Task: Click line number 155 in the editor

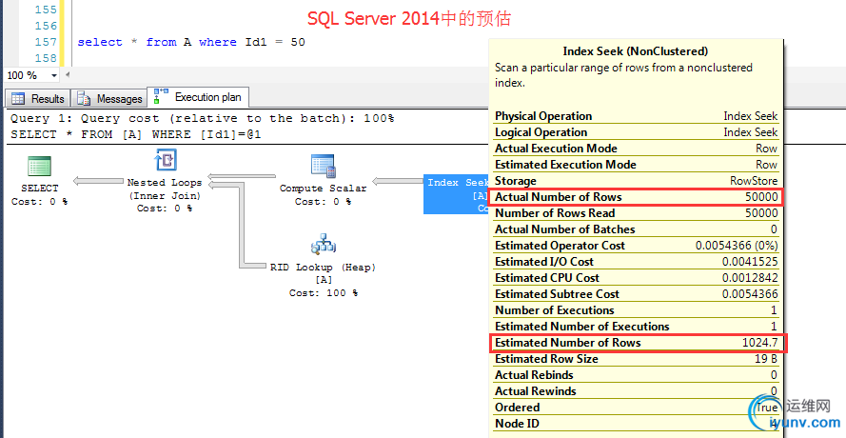Action: pos(46,10)
